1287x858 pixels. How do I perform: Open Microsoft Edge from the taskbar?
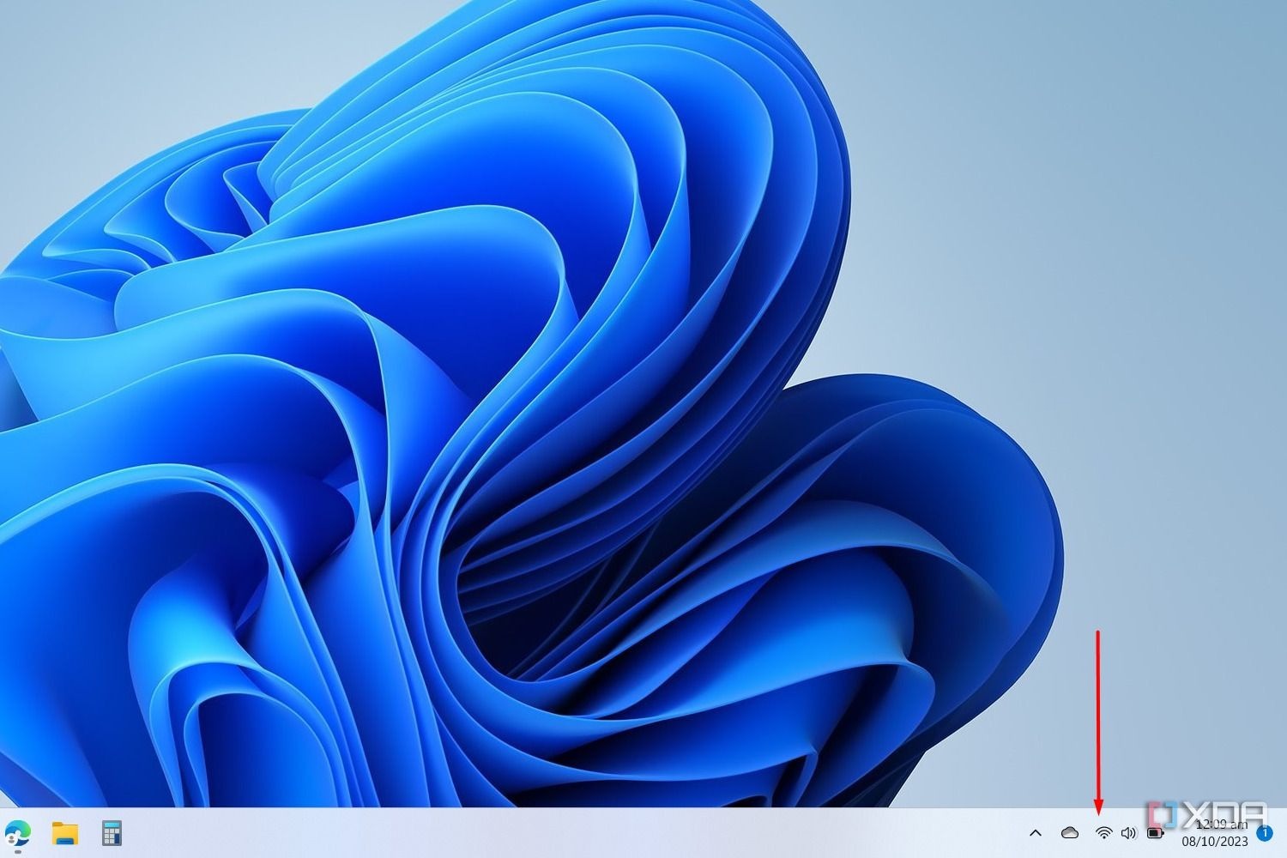[x=18, y=833]
